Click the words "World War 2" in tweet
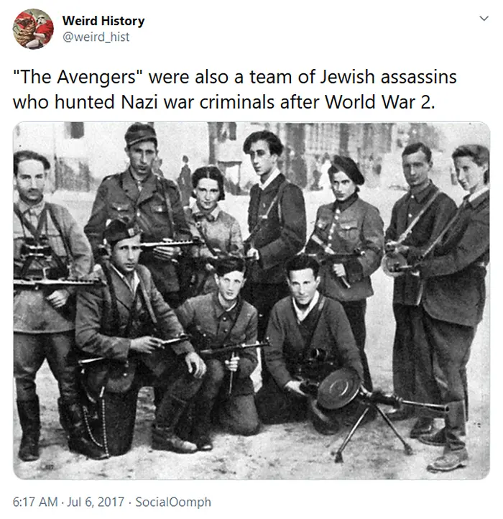The image size is (503, 519). click(379, 101)
